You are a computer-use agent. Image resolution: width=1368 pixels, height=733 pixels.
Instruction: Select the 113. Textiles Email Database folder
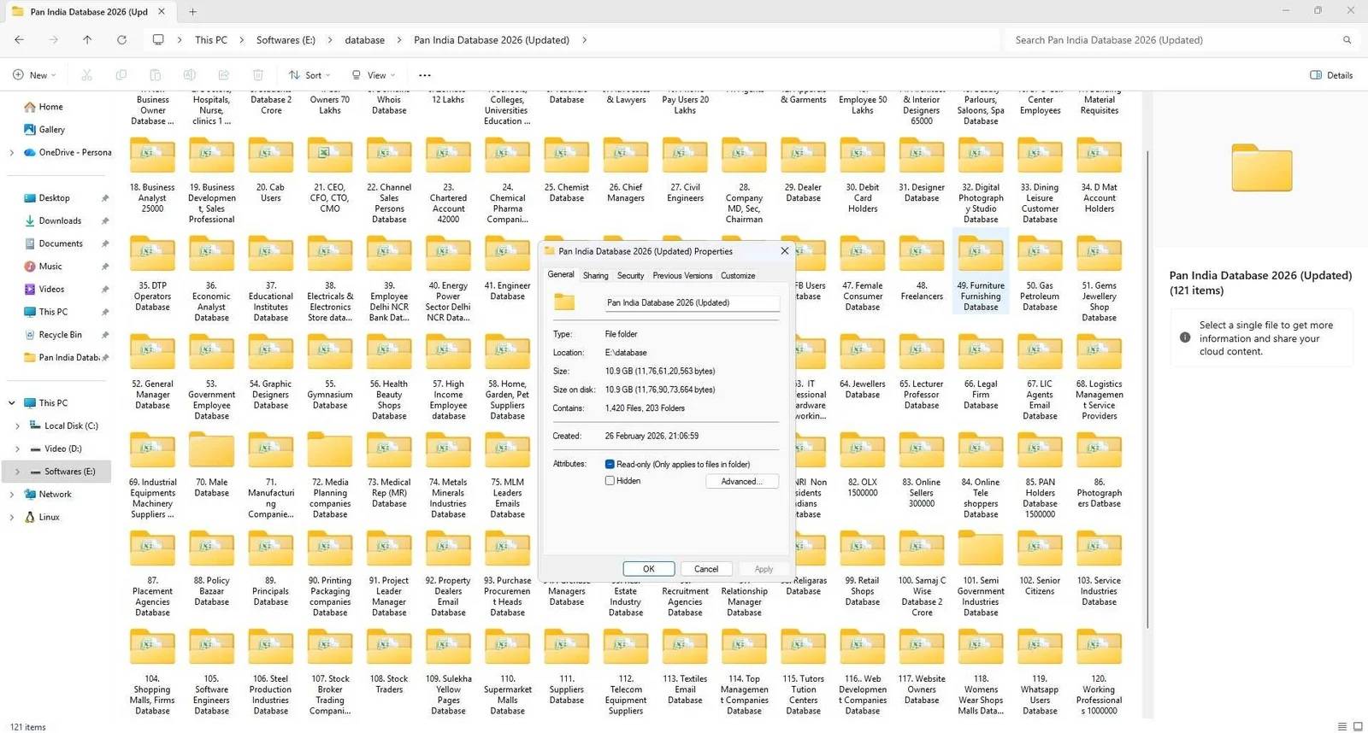click(x=685, y=666)
